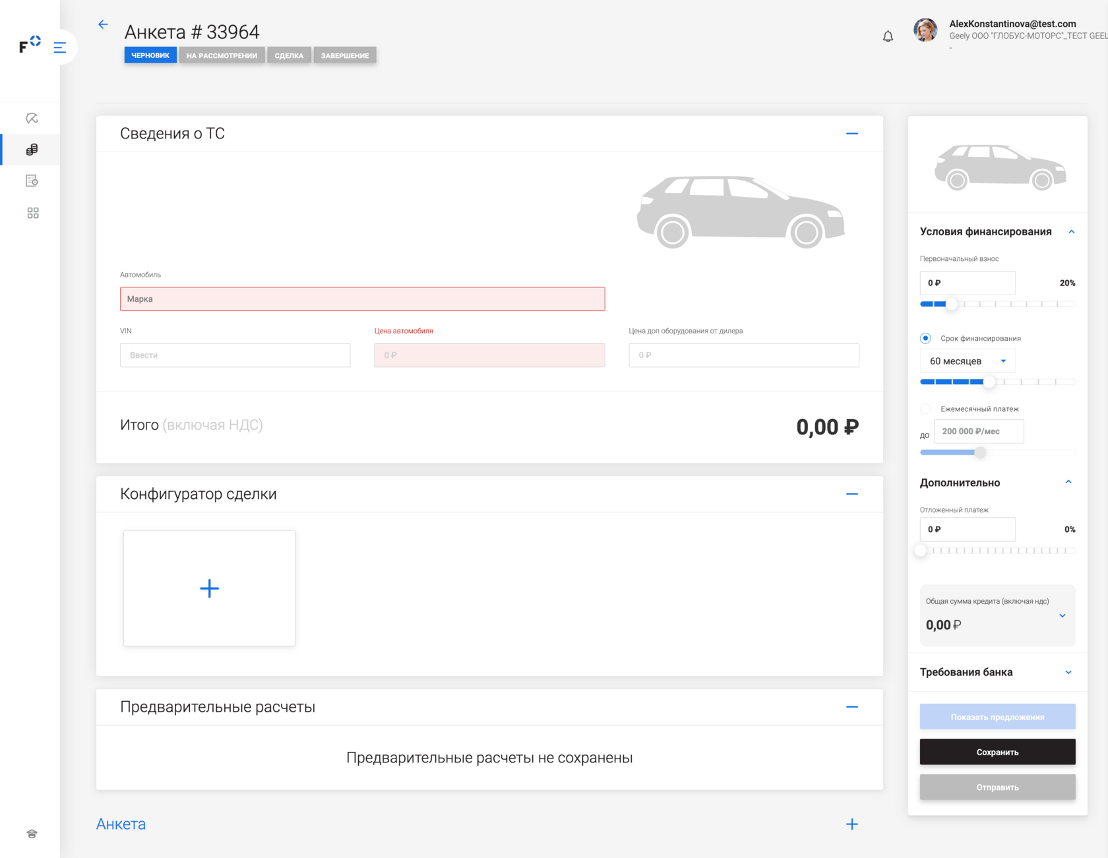Click the graduation cap help icon
Viewport: 1108px width, 858px height.
pyautogui.click(x=32, y=834)
